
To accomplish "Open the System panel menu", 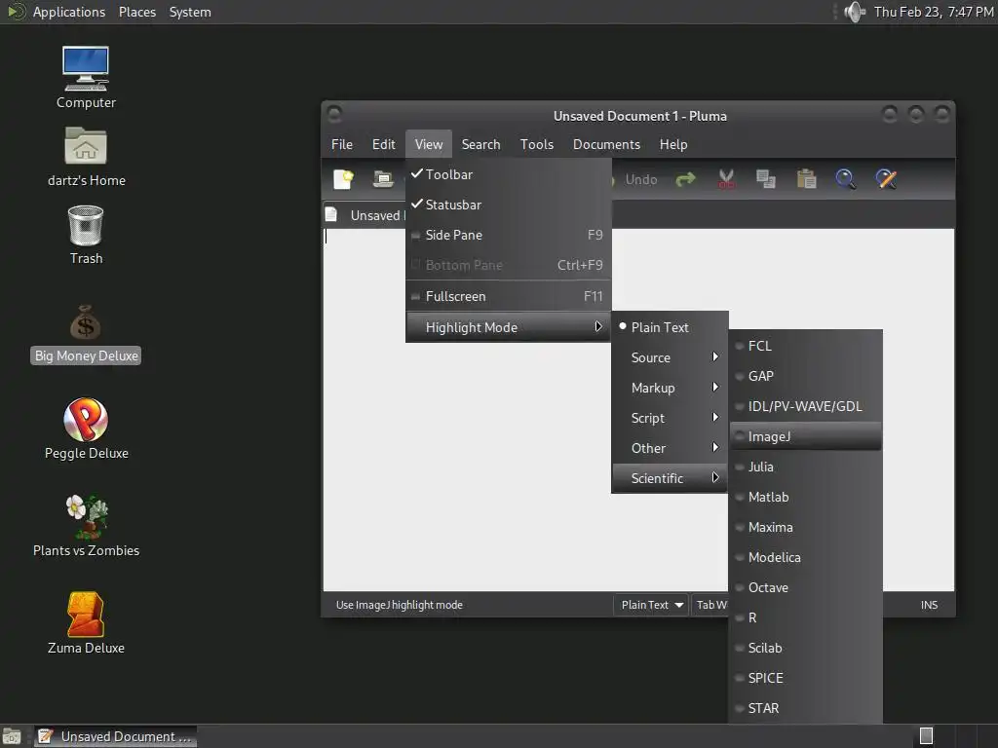I will 190,12.
